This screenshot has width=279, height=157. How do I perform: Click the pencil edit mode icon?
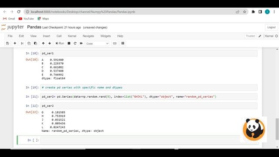(260, 36)
